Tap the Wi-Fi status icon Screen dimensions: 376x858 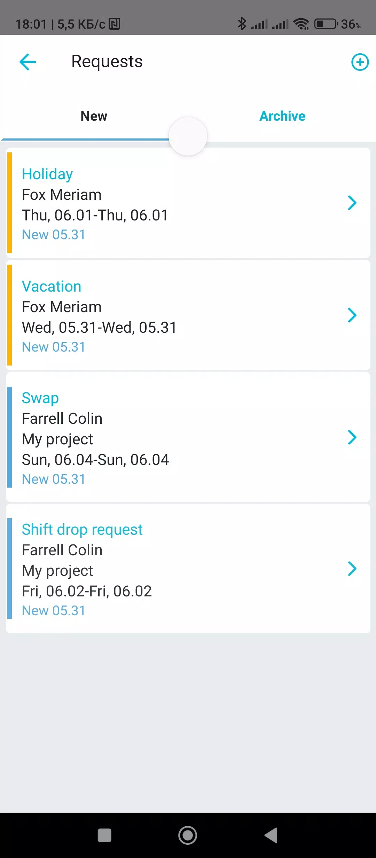301,24
